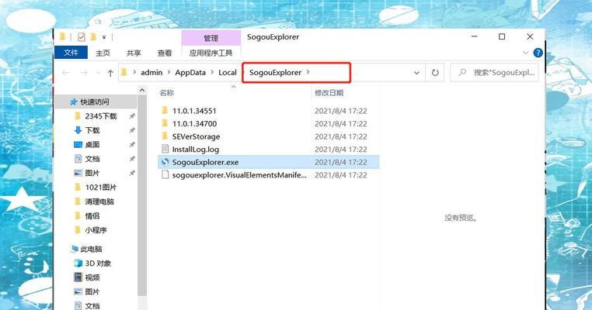592x310 pixels.
Task: Click the 3D 对象 cube icon
Action: coord(78,263)
